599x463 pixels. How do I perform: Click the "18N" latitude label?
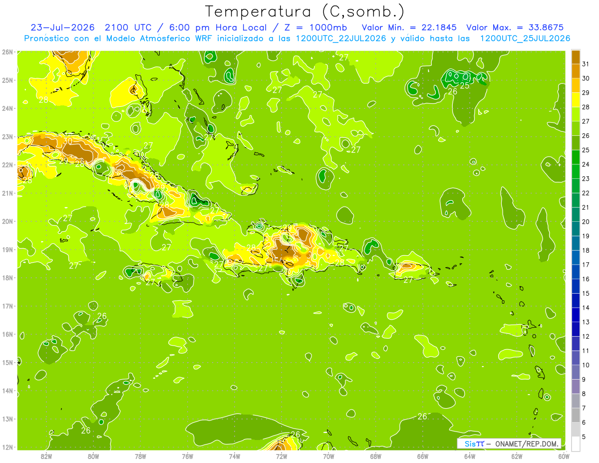coord(7,278)
